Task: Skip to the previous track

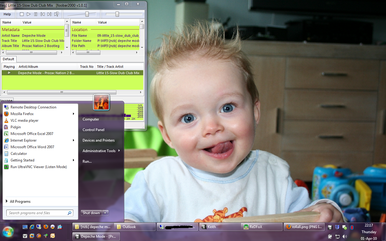Action: pos(43,14)
